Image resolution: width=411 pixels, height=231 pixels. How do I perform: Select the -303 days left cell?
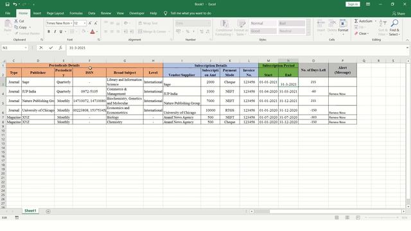click(313, 117)
